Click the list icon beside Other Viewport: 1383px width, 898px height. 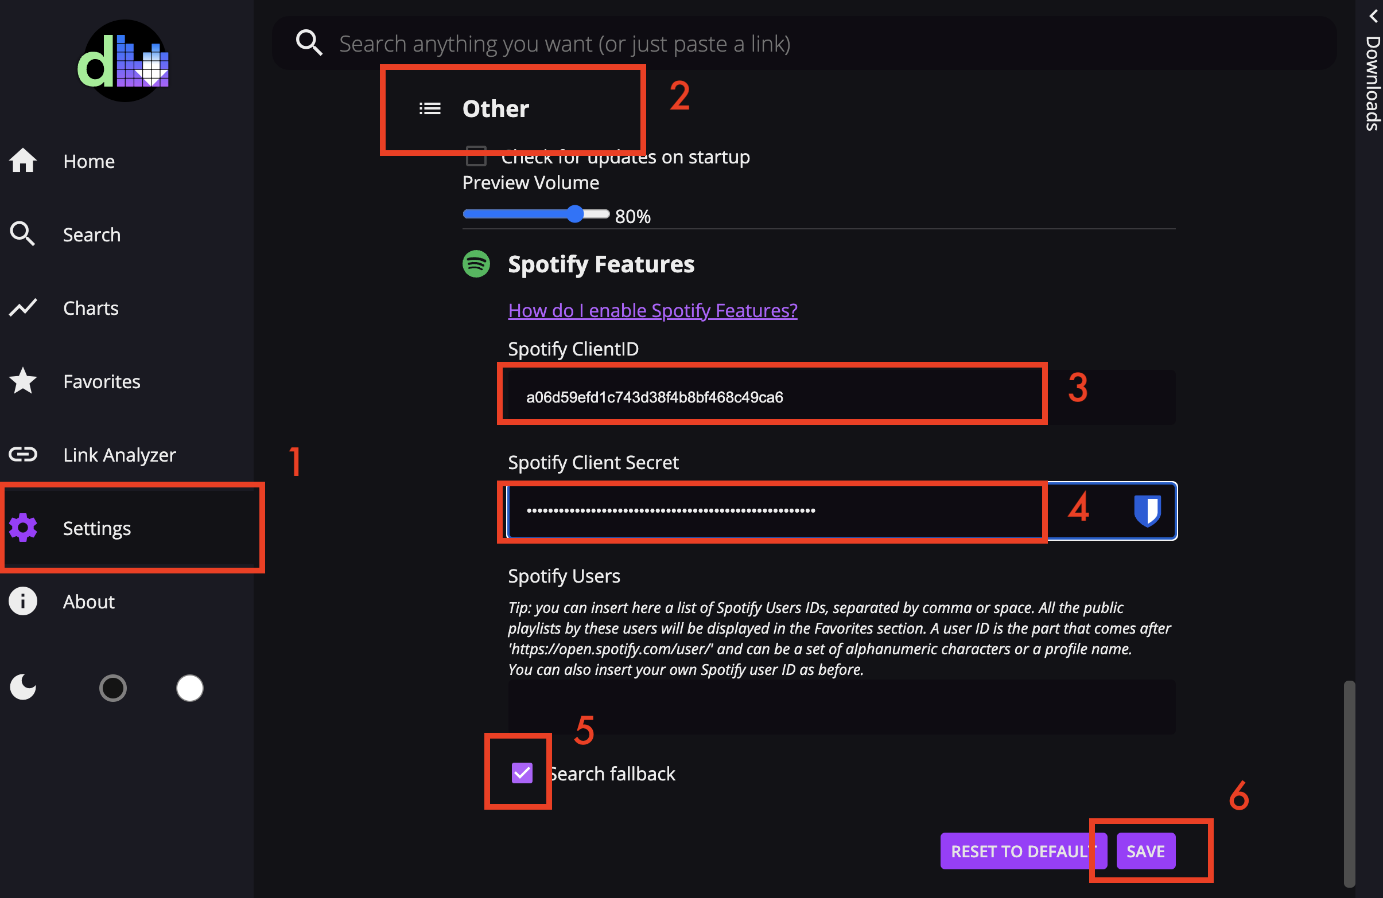(x=430, y=108)
